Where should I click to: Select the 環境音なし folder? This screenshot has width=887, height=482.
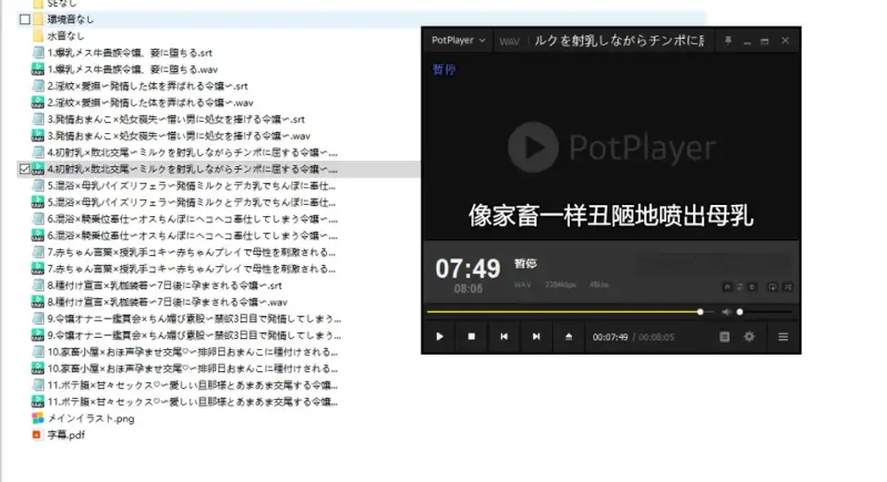click(71, 19)
